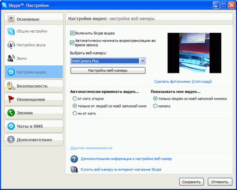Select 'никому' under Показывать мое видео

[155, 106]
